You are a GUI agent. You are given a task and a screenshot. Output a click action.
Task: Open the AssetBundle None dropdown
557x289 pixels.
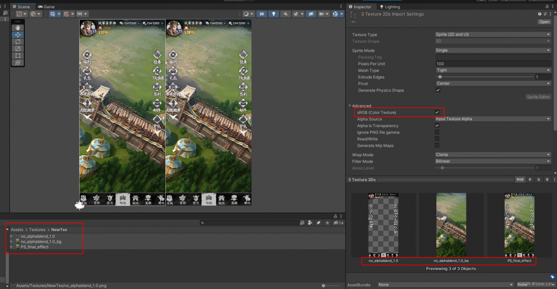(x=446, y=285)
